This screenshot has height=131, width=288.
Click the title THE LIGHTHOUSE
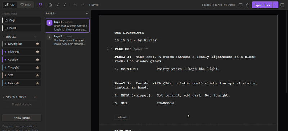[x=129, y=33]
